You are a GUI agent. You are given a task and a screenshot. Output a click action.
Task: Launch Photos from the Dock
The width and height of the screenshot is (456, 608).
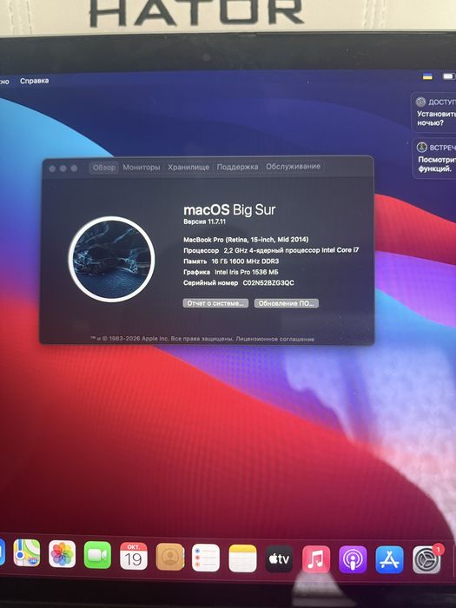click(x=62, y=554)
